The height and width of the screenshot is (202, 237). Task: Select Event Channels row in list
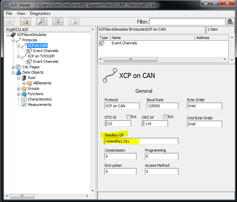[x=124, y=43]
